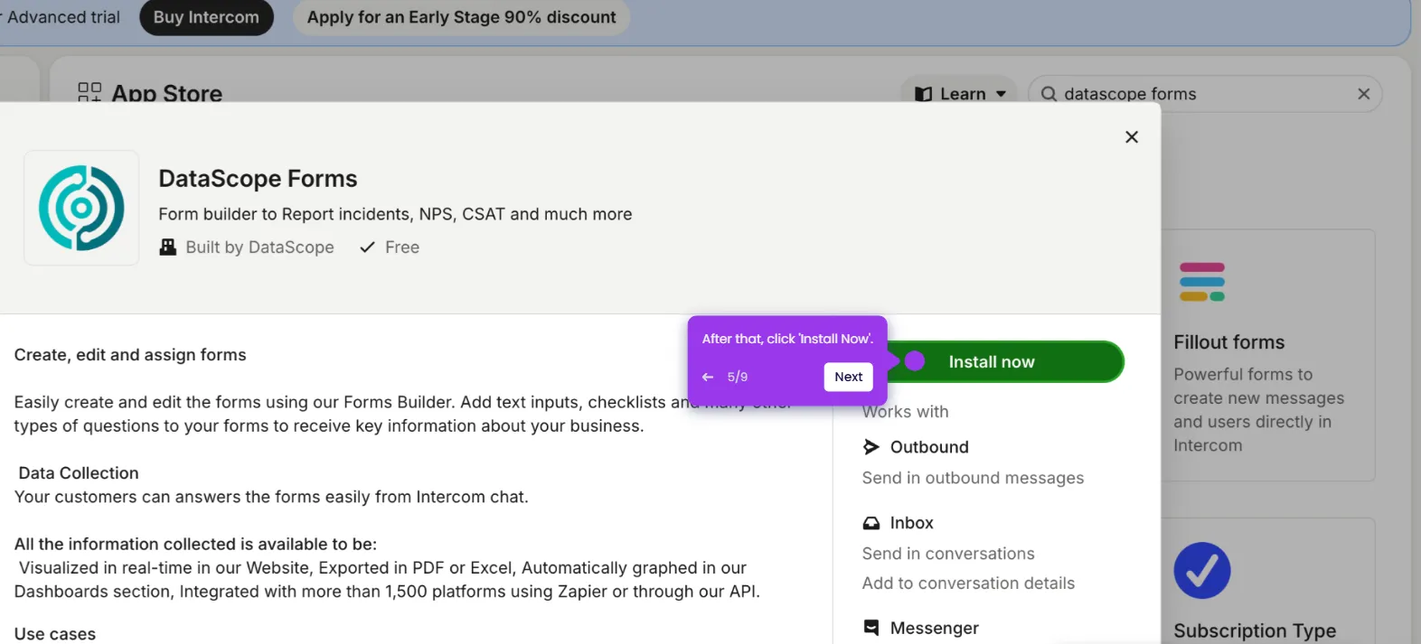Close the DataScope Forms dialog
Screen dimensions: 1421x644
[1132, 137]
